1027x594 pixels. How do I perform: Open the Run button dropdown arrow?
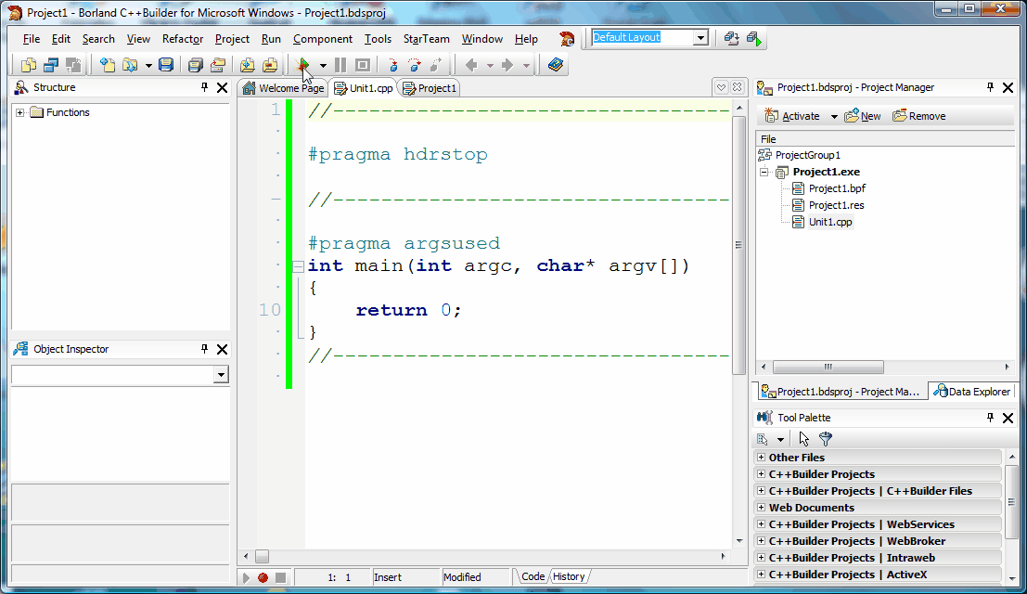[x=323, y=66]
